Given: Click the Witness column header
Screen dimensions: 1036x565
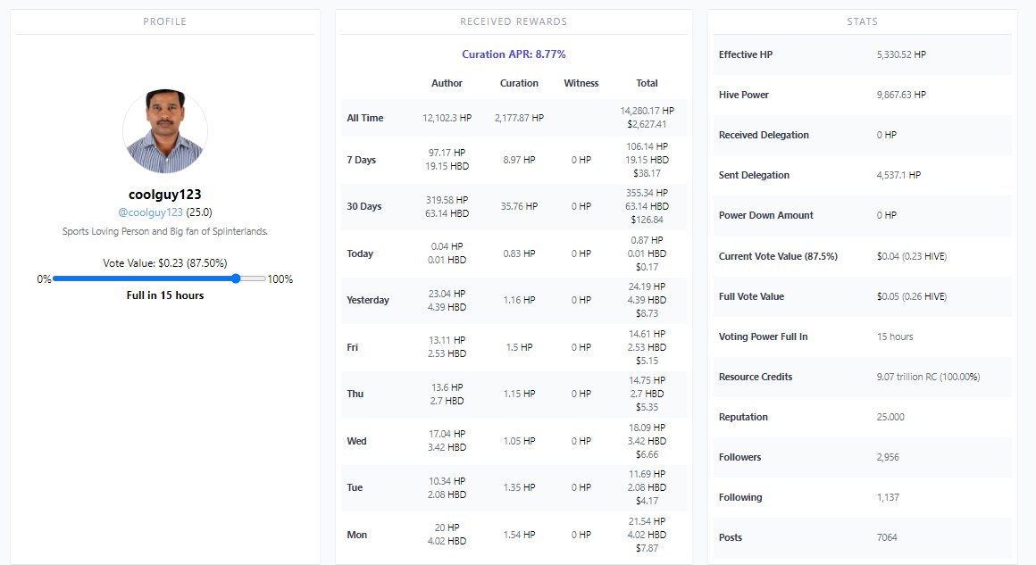Looking at the screenshot, I should [x=581, y=83].
